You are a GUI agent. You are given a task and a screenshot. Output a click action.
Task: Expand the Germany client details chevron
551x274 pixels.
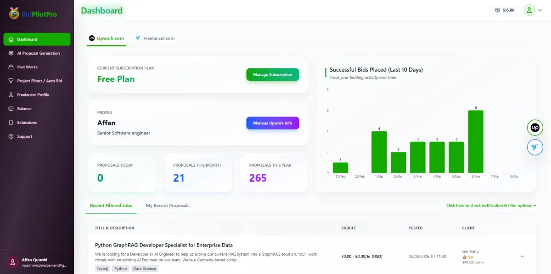click(x=523, y=257)
